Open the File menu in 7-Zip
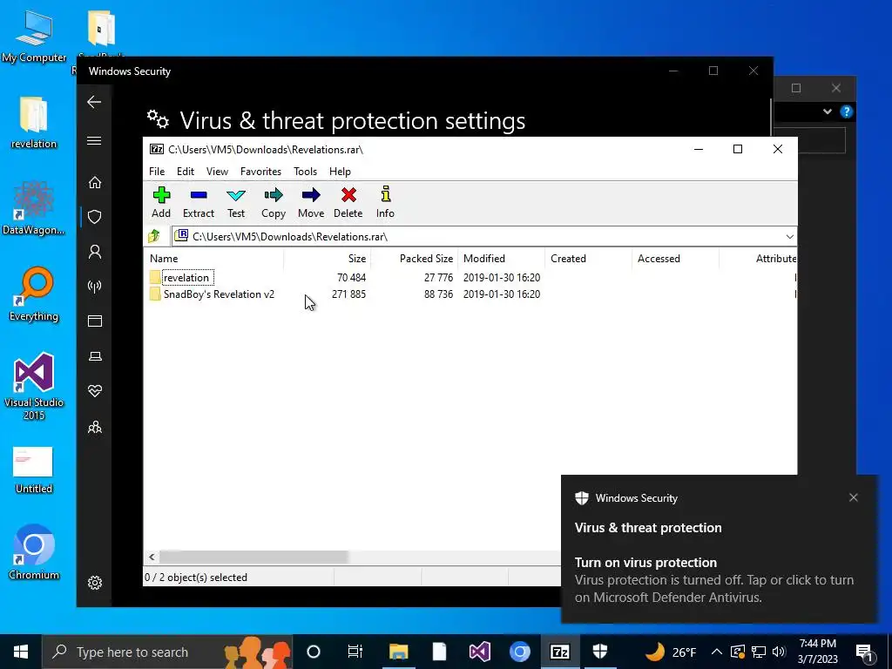 point(157,172)
